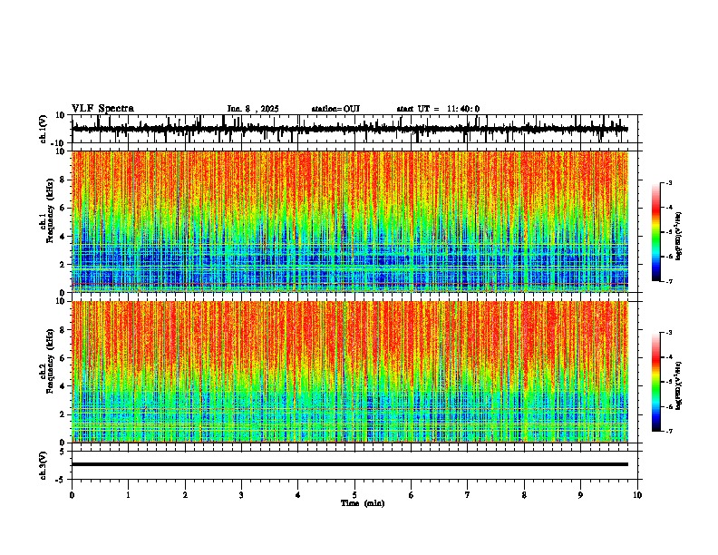Click the "6" tick on ch.2 frequency axis
The height and width of the screenshot is (555, 718).
(x=63, y=358)
